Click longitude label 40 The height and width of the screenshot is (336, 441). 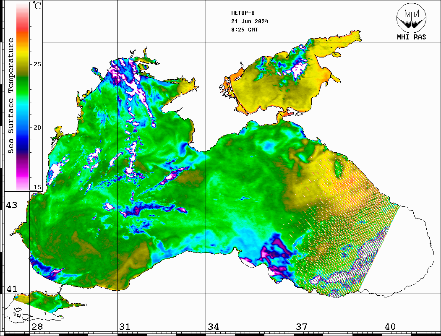click(390, 327)
